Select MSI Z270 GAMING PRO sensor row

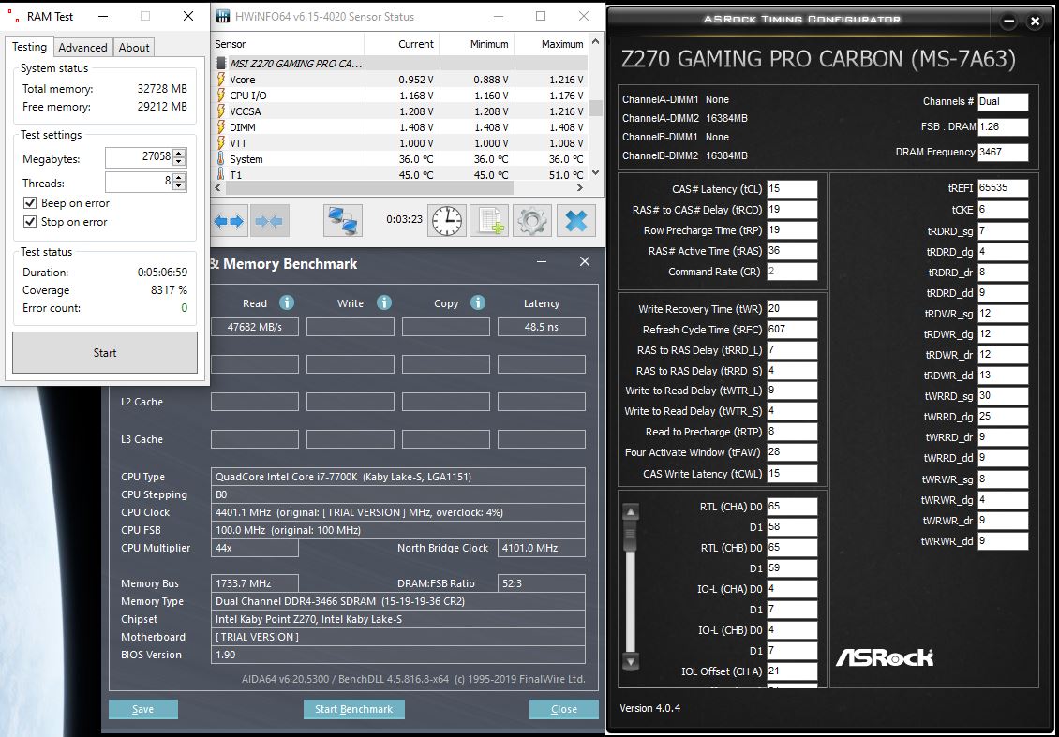coord(400,64)
